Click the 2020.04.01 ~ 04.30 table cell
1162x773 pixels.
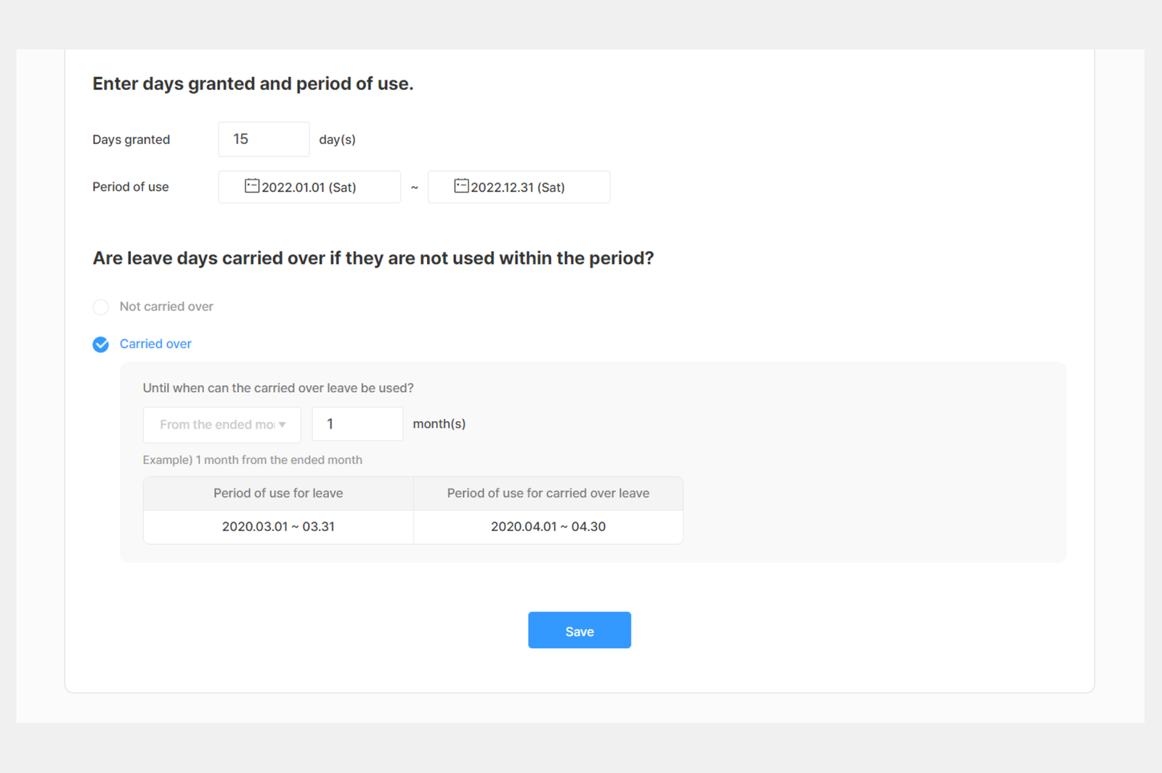(548, 527)
